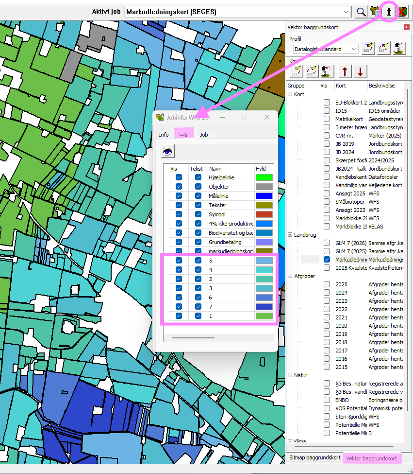Close the Vektor baggrundskort panel

[x=406, y=27]
